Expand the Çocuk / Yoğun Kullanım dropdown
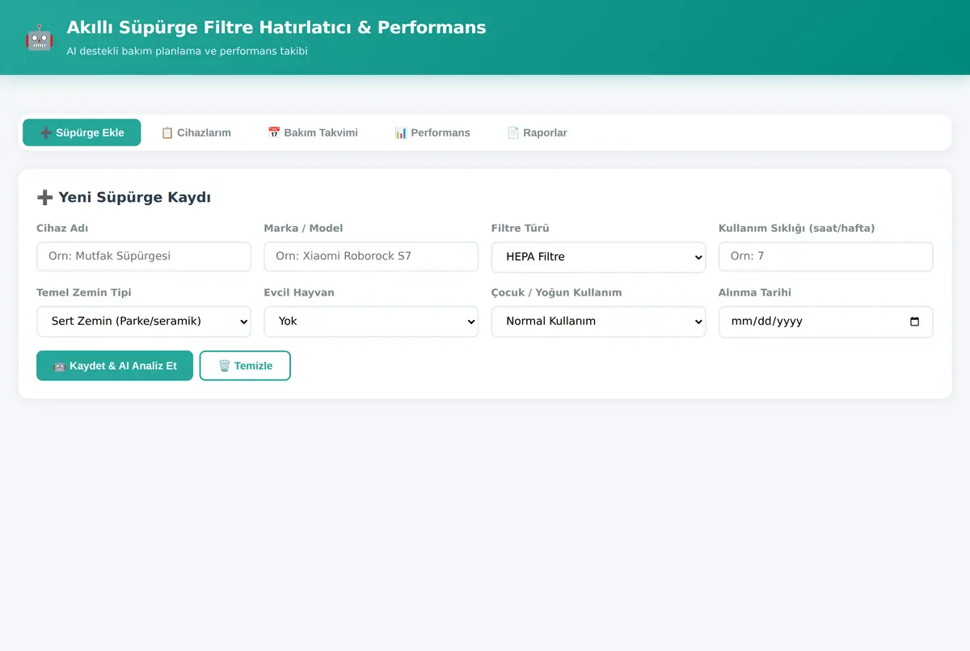This screenshot has height=651, width=970. click(598, 321)
